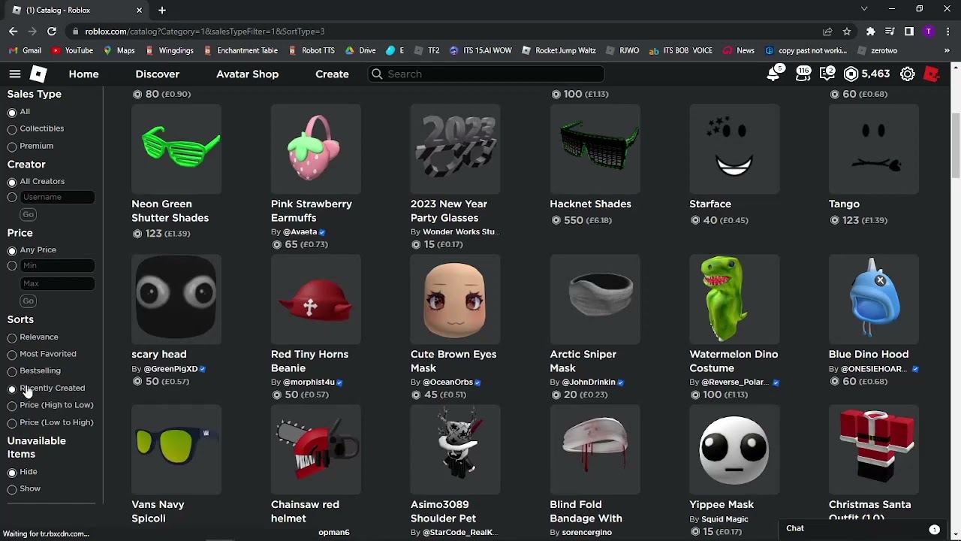
Task: Open a new browser tab
Action: (162, 10)
